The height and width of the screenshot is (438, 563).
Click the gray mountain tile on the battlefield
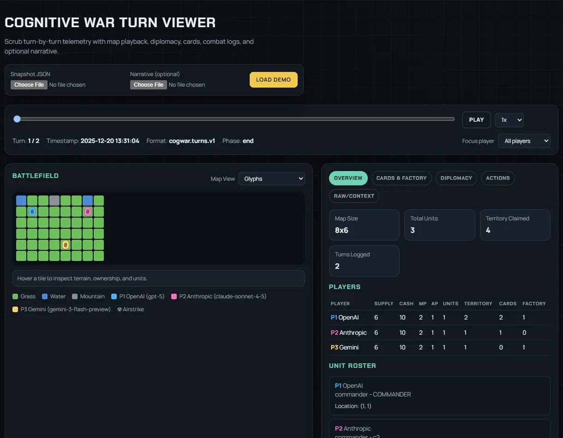click(54, 201)
